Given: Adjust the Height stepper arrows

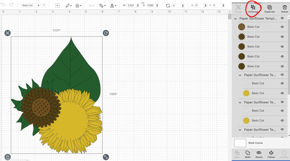Looking at the screenshot, I should tap(157, 5).
